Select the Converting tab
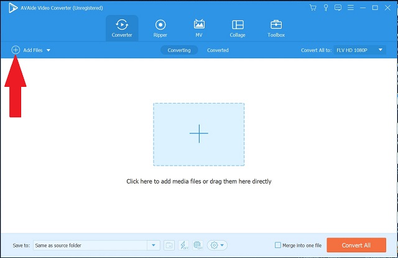This screenshot has height=258, width=398. click(x=179, y=50)
